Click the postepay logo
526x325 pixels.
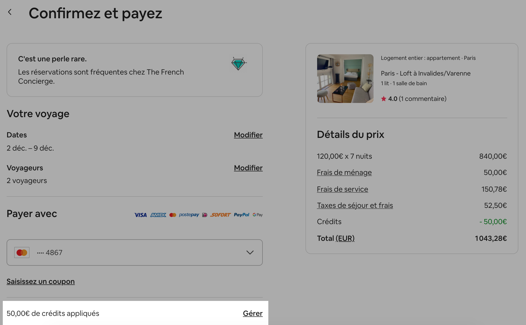click(x=189, y=215)
